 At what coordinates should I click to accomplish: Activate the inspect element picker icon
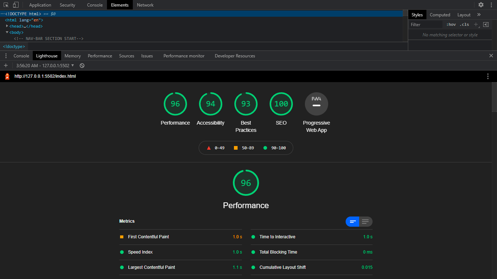click(6, 5)
